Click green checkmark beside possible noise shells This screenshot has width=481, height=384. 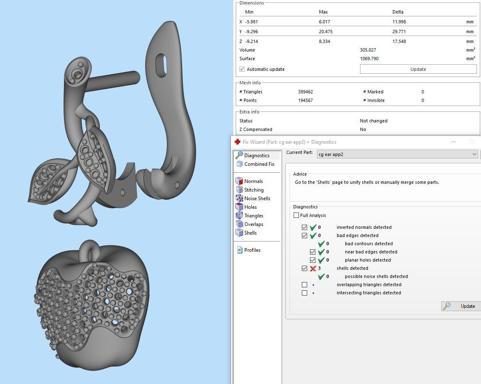(x=321, y=276)
